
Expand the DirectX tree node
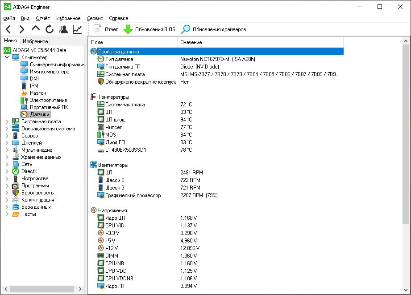tap(7, 171)
